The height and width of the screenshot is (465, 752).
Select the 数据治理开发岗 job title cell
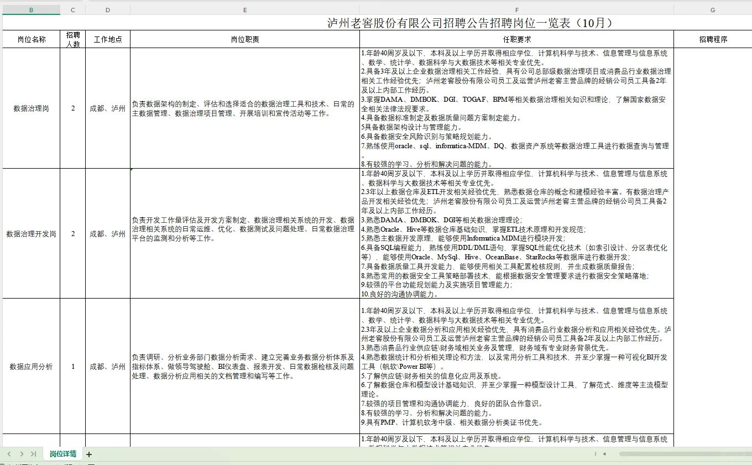coord(32,234)
